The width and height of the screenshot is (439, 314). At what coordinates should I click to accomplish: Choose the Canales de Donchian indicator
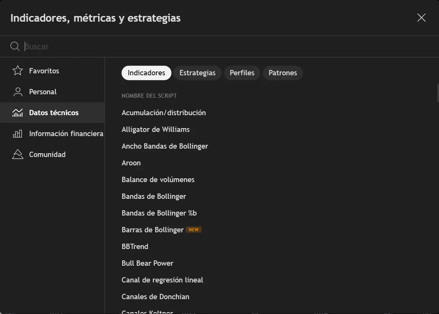(155, 297)
